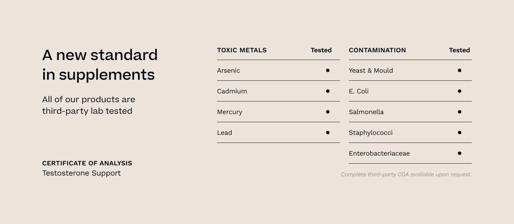The image size is (514, 224).
Task: Click the "A new standard in supplements" headline
Action: (x=100, y=65)
